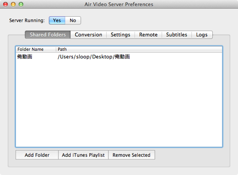Set Server Running to Yes

click(x=57, y=20)
